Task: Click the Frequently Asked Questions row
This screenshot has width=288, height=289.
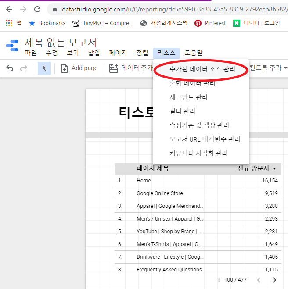Action: click(198, 270)
